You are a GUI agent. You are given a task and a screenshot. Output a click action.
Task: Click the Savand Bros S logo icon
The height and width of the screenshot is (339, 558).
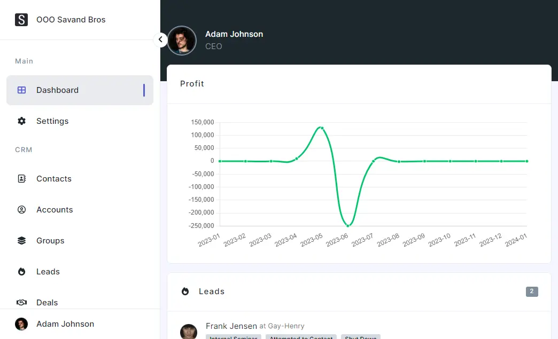coord(21,20)
